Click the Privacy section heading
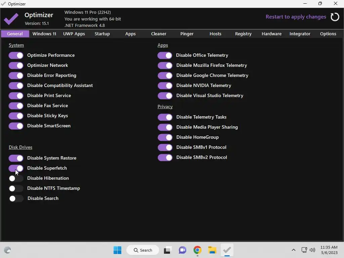The image size is (344, 258). pos(165,106)
